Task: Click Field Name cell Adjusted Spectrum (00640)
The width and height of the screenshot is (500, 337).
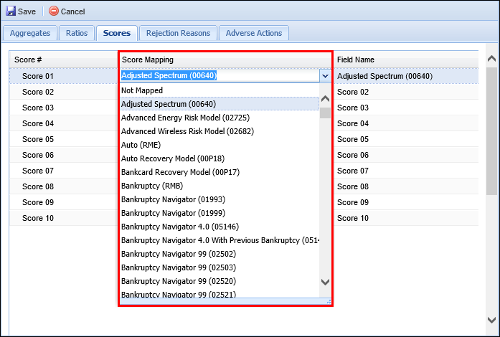Action: pos(405,76)
